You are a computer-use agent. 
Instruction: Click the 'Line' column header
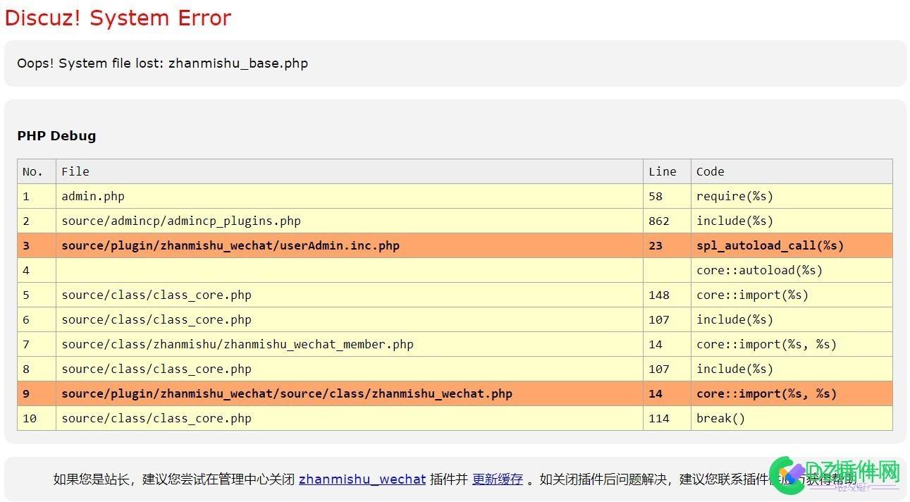(662, 171)
